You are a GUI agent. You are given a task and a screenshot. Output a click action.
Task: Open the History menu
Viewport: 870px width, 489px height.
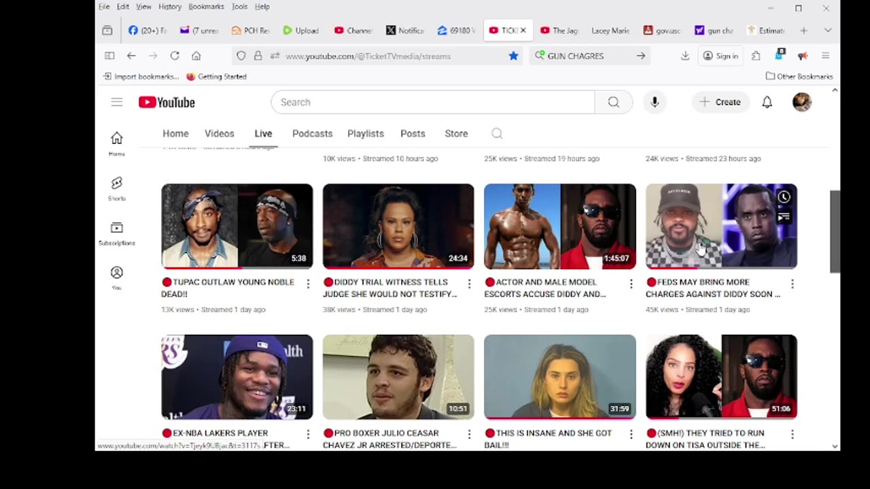[x=170, y=7]
